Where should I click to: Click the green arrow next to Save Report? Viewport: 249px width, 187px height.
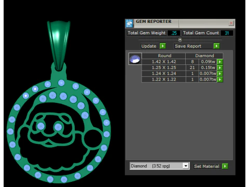tap(216, 46)
